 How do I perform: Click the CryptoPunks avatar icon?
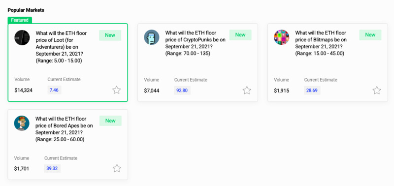click(152, 37)
